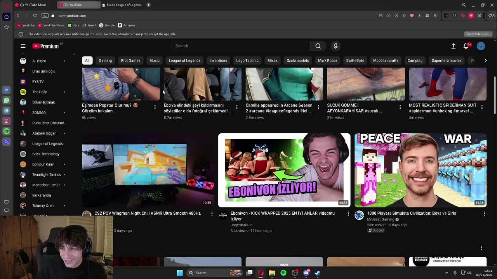This screenshot has width=497, height=279.
Task: Open the Windows Start menu
Action: pos(180,273)
